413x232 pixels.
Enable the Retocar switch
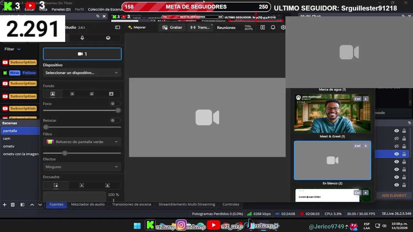(115, 121)
